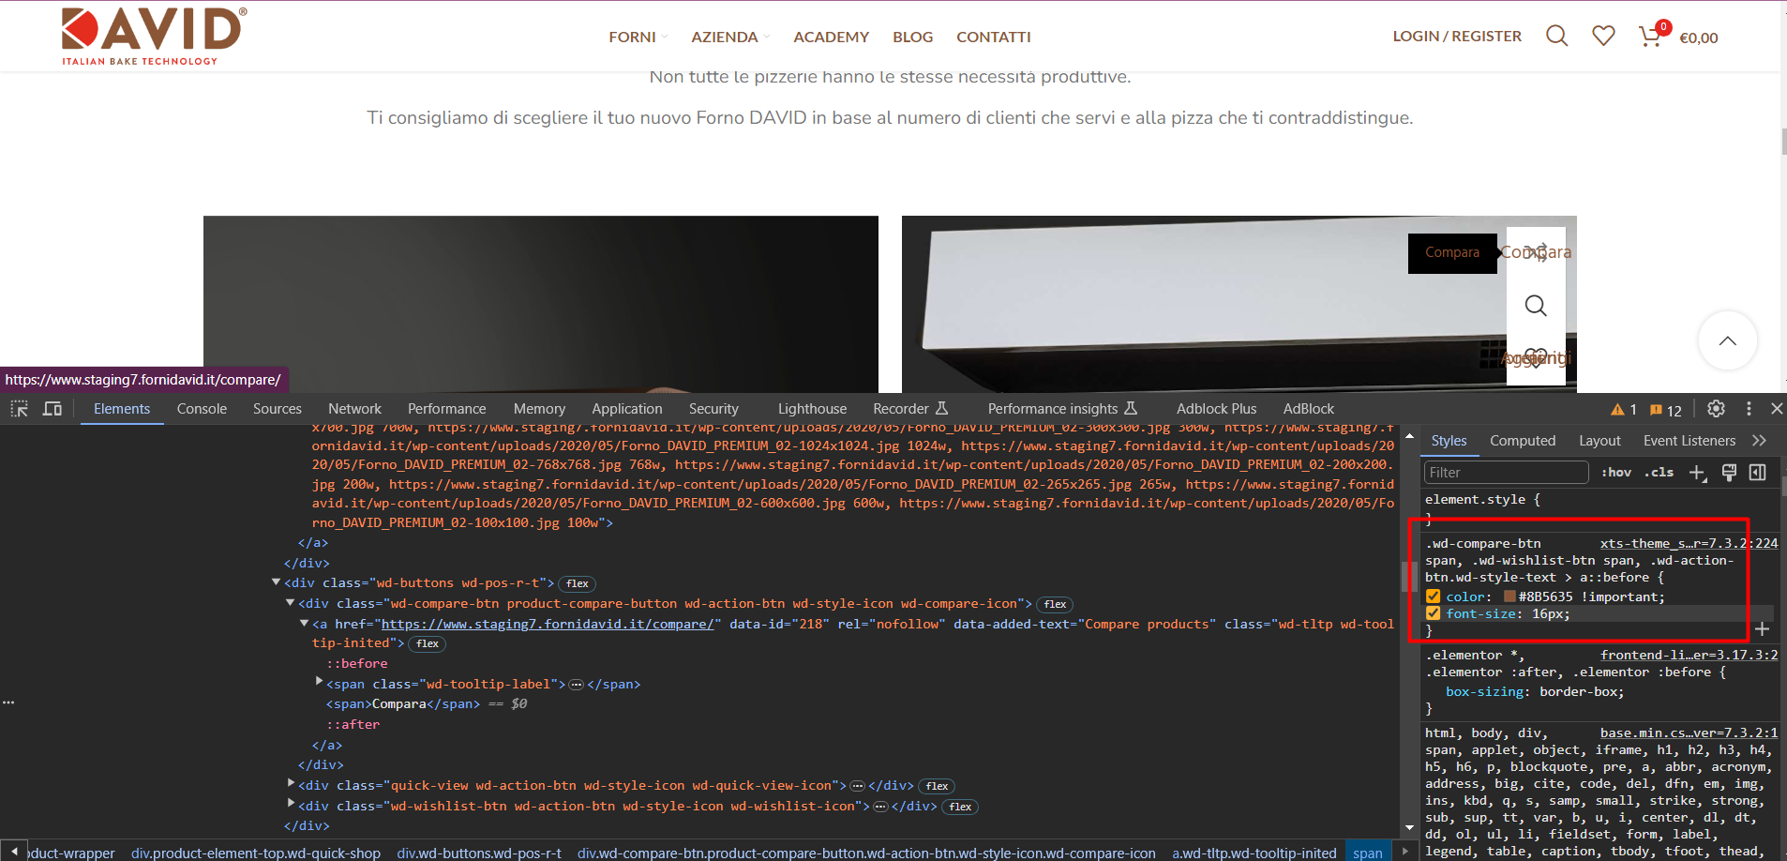Show more Styles pane tabs chevron
Screen dimensions: 1787x861
[1759, 441]
